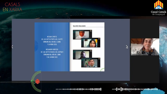Go to the next booklet page arrow
This screenshot has width=167, height=94.
(x=127, y=47)
